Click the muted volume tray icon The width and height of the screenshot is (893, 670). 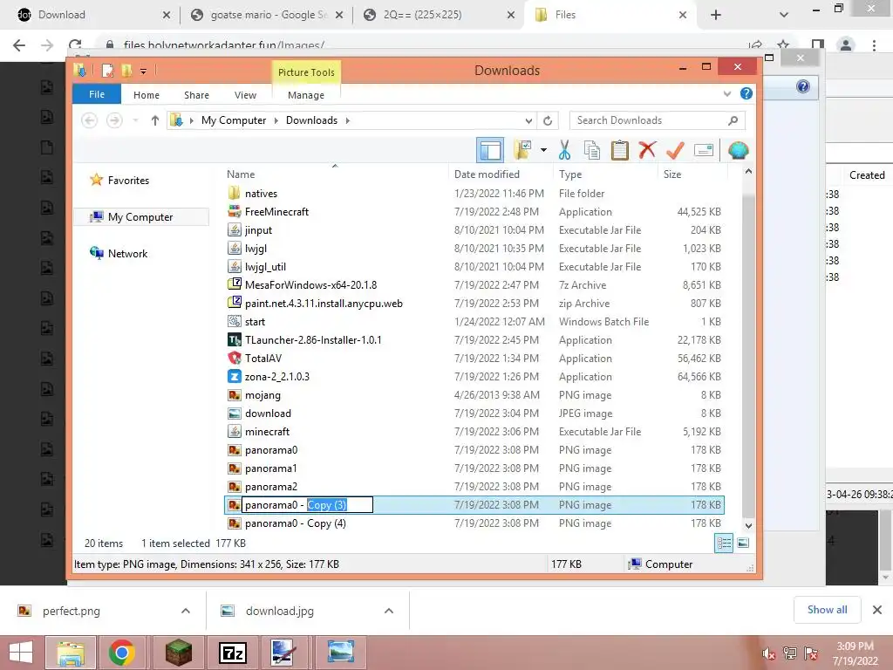(769, 654)
